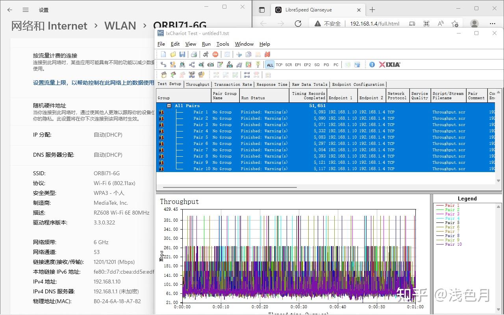Open Edge's three-dot options menu
Viewport: 504px width, 315px height.
click(493, 24)
